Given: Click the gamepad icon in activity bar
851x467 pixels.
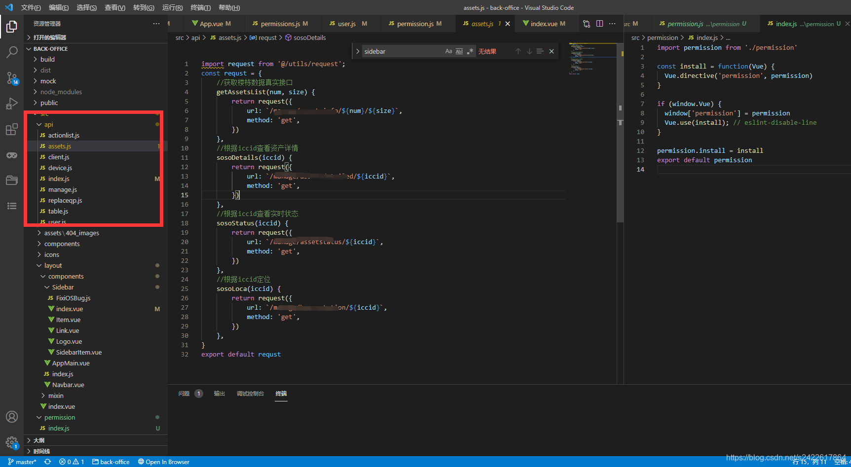Looking at the screenshot, I should coord(12,155).
